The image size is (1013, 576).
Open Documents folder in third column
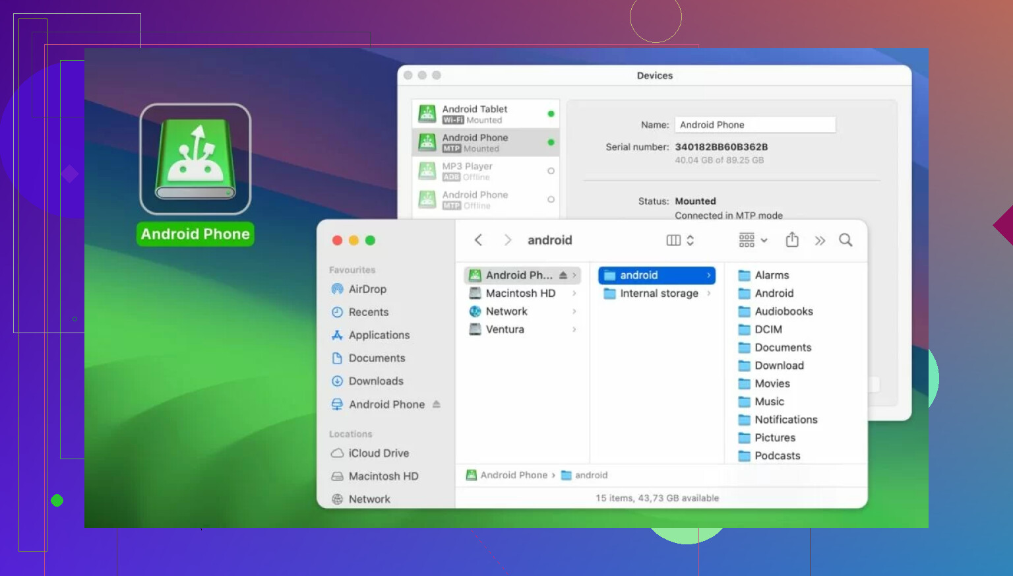774,348
